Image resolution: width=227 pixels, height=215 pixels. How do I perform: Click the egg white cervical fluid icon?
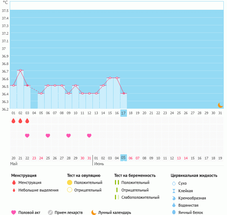[x=174, y=212]
